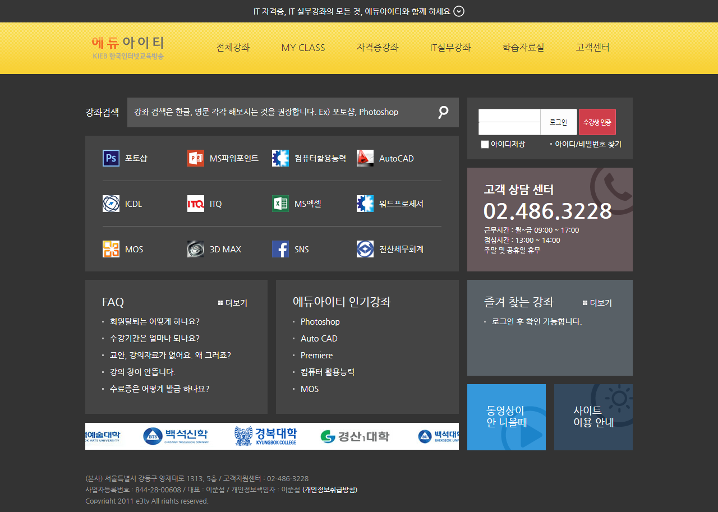Open FAQ 강의 창이 안뜹니다.
The width and height of the screenshot is (718, 512).
pos(142,372)
